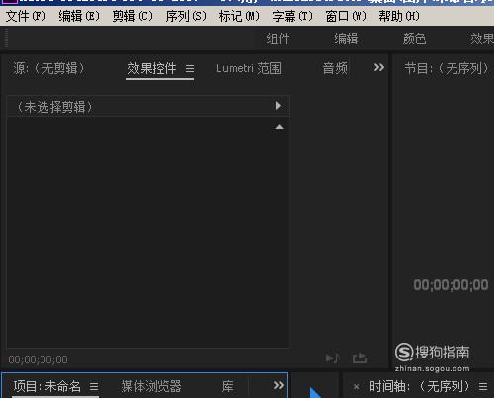
Task: Open the 剪辑(C) menu
Action: click(132, 16)
